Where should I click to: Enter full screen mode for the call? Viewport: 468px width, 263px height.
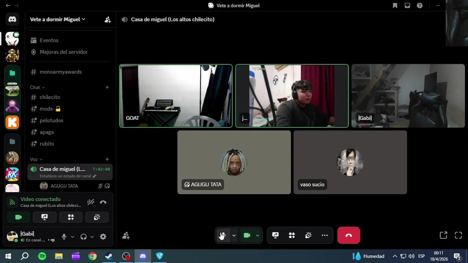coord(458,235)
